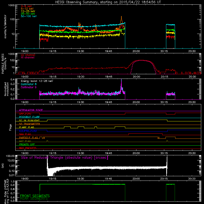204x204 pixels.
Task: Select the HI channel legend label
Action: [28, 58]
